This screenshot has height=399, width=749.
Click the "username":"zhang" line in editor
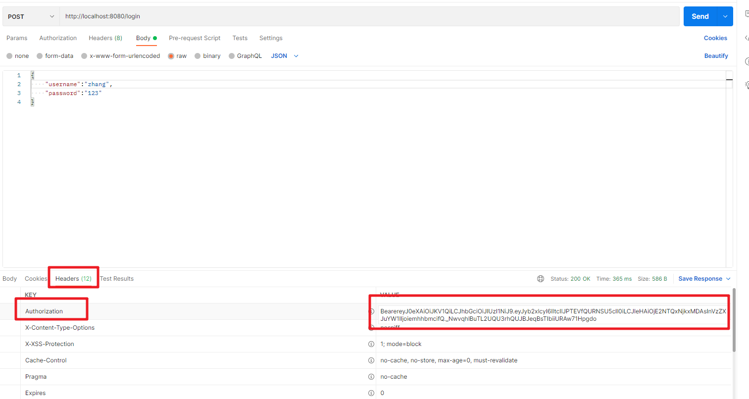tap(79, 84)
